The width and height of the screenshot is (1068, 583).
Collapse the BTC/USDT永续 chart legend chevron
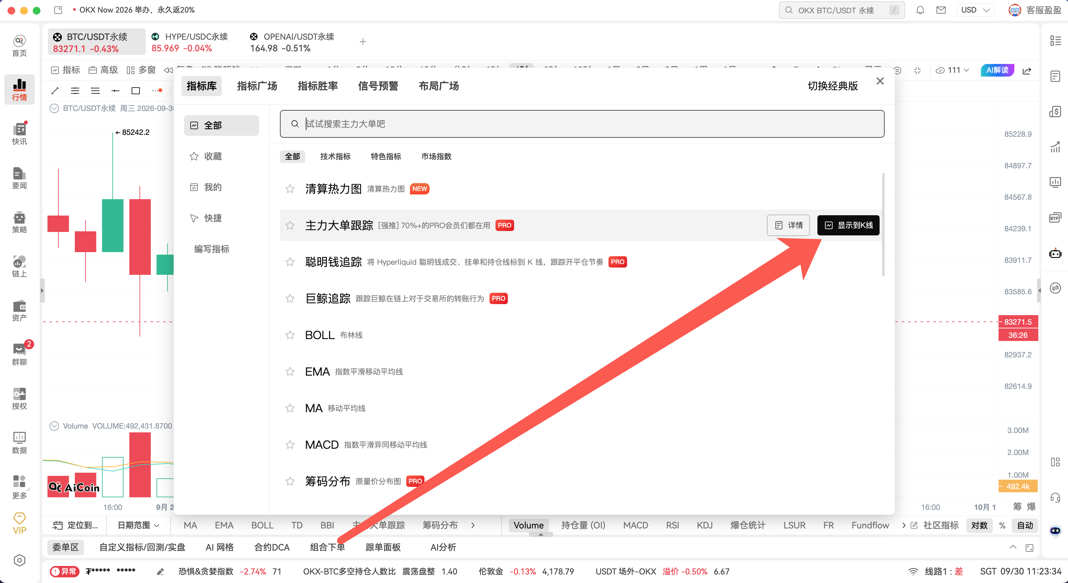tap(54, 108)
